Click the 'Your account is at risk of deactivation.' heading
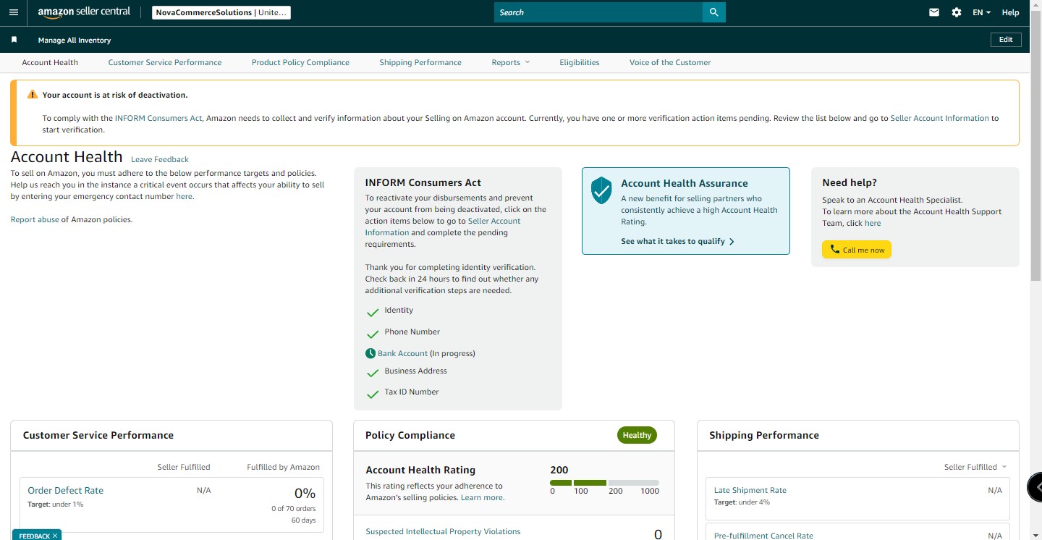Screen dimensions: 1042x540 click(x=115, y=95)
